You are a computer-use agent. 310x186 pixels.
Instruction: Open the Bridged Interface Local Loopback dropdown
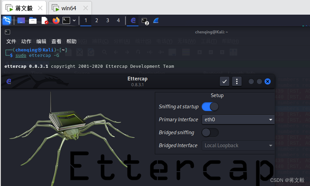pos(238,145)
